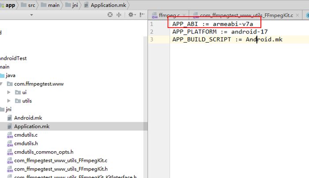Switch to the ffmpeg.c editor tab
The image size is (309, 178).
click(169, 15)
